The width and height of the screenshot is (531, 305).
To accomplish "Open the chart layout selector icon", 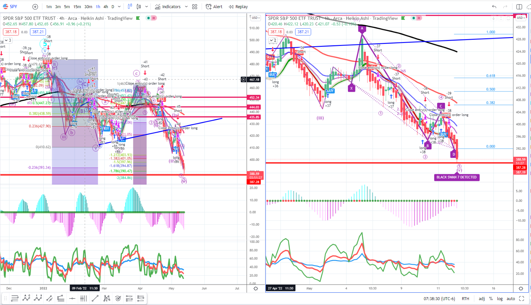I will (519, 7).
